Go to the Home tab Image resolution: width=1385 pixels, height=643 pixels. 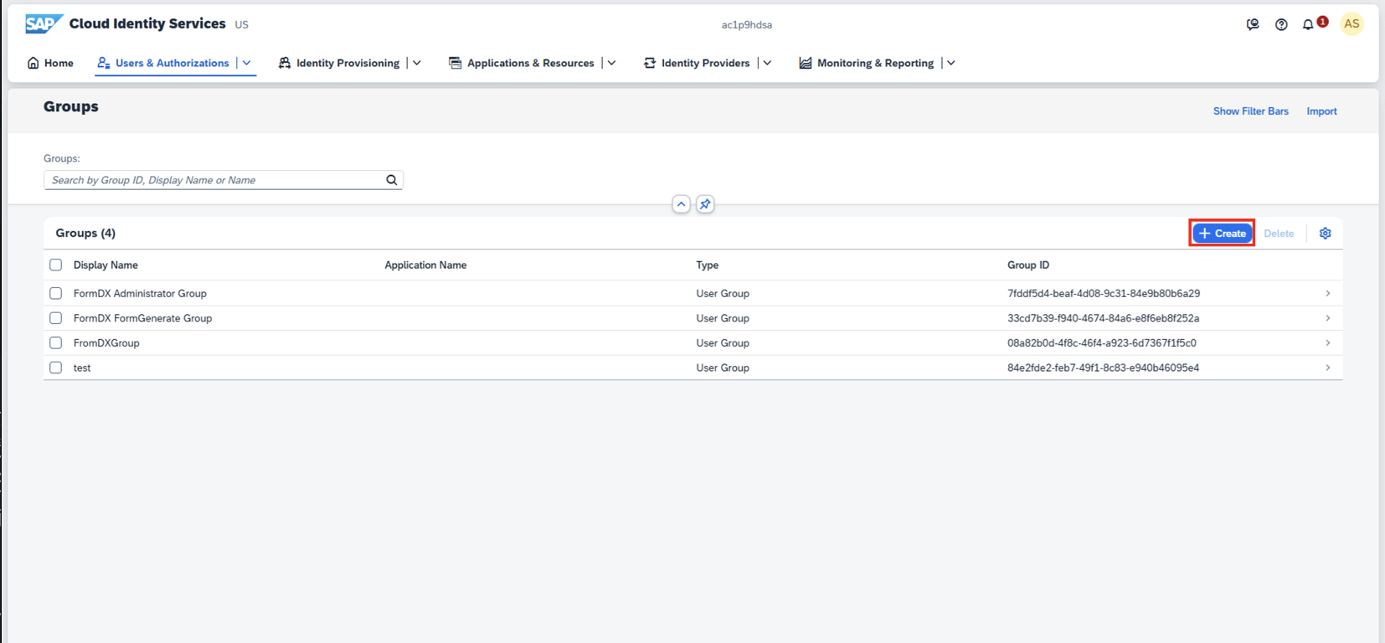tap(50, 63)
